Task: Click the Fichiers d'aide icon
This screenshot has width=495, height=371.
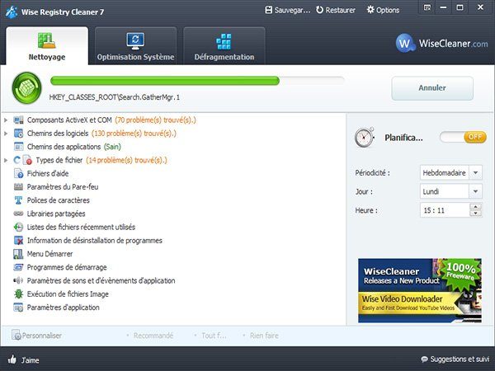Action: pos(19,173)
